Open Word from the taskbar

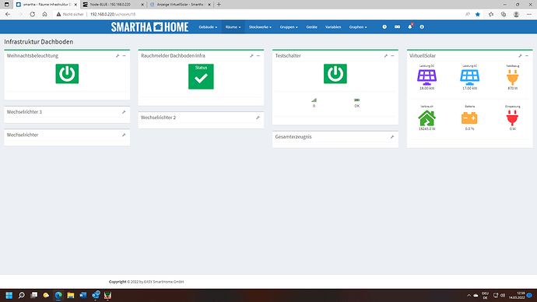click(x=82, y=295)
